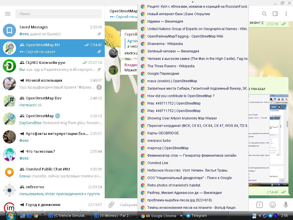Expand the Google Chrome taskbar group arrow
Viewport: 293px width, 220px height.
point(181,216)
